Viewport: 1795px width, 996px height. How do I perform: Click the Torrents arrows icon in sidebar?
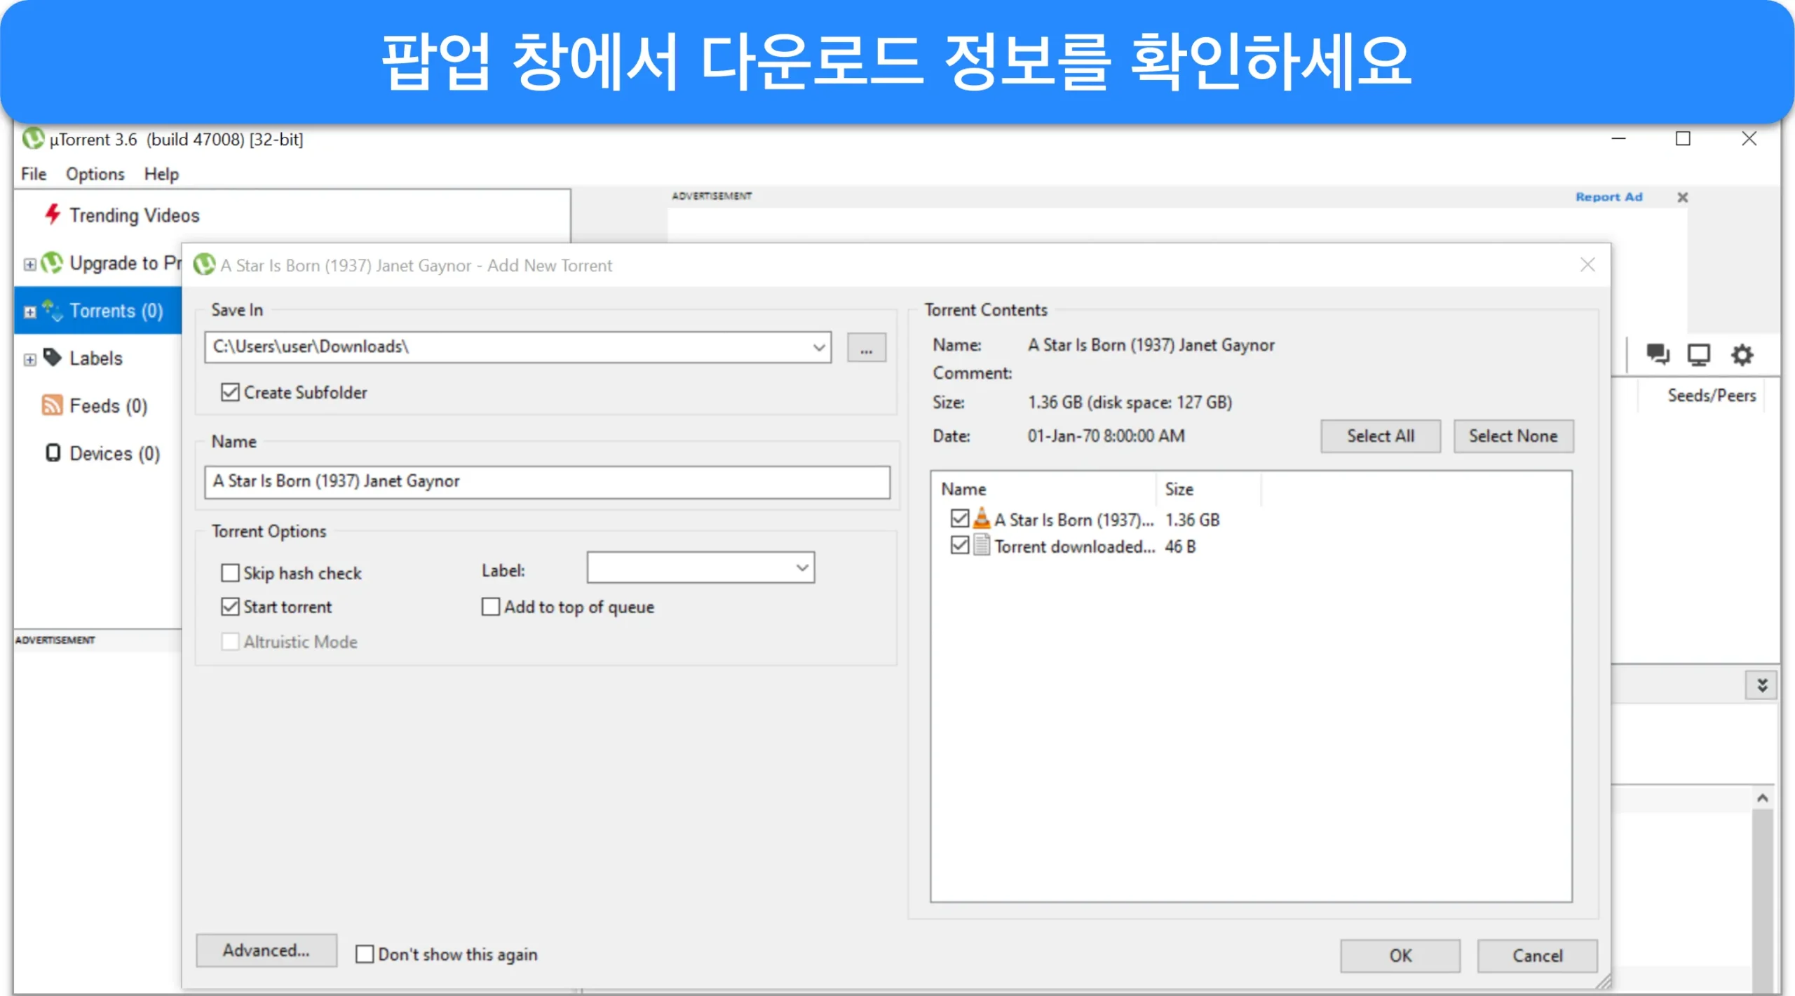52,310
